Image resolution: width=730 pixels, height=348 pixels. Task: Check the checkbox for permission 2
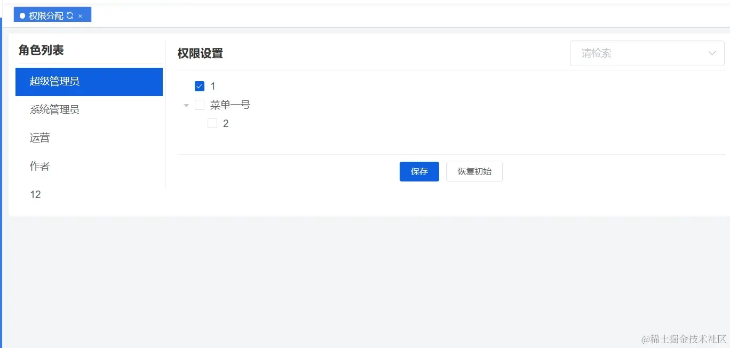(212, 123)
